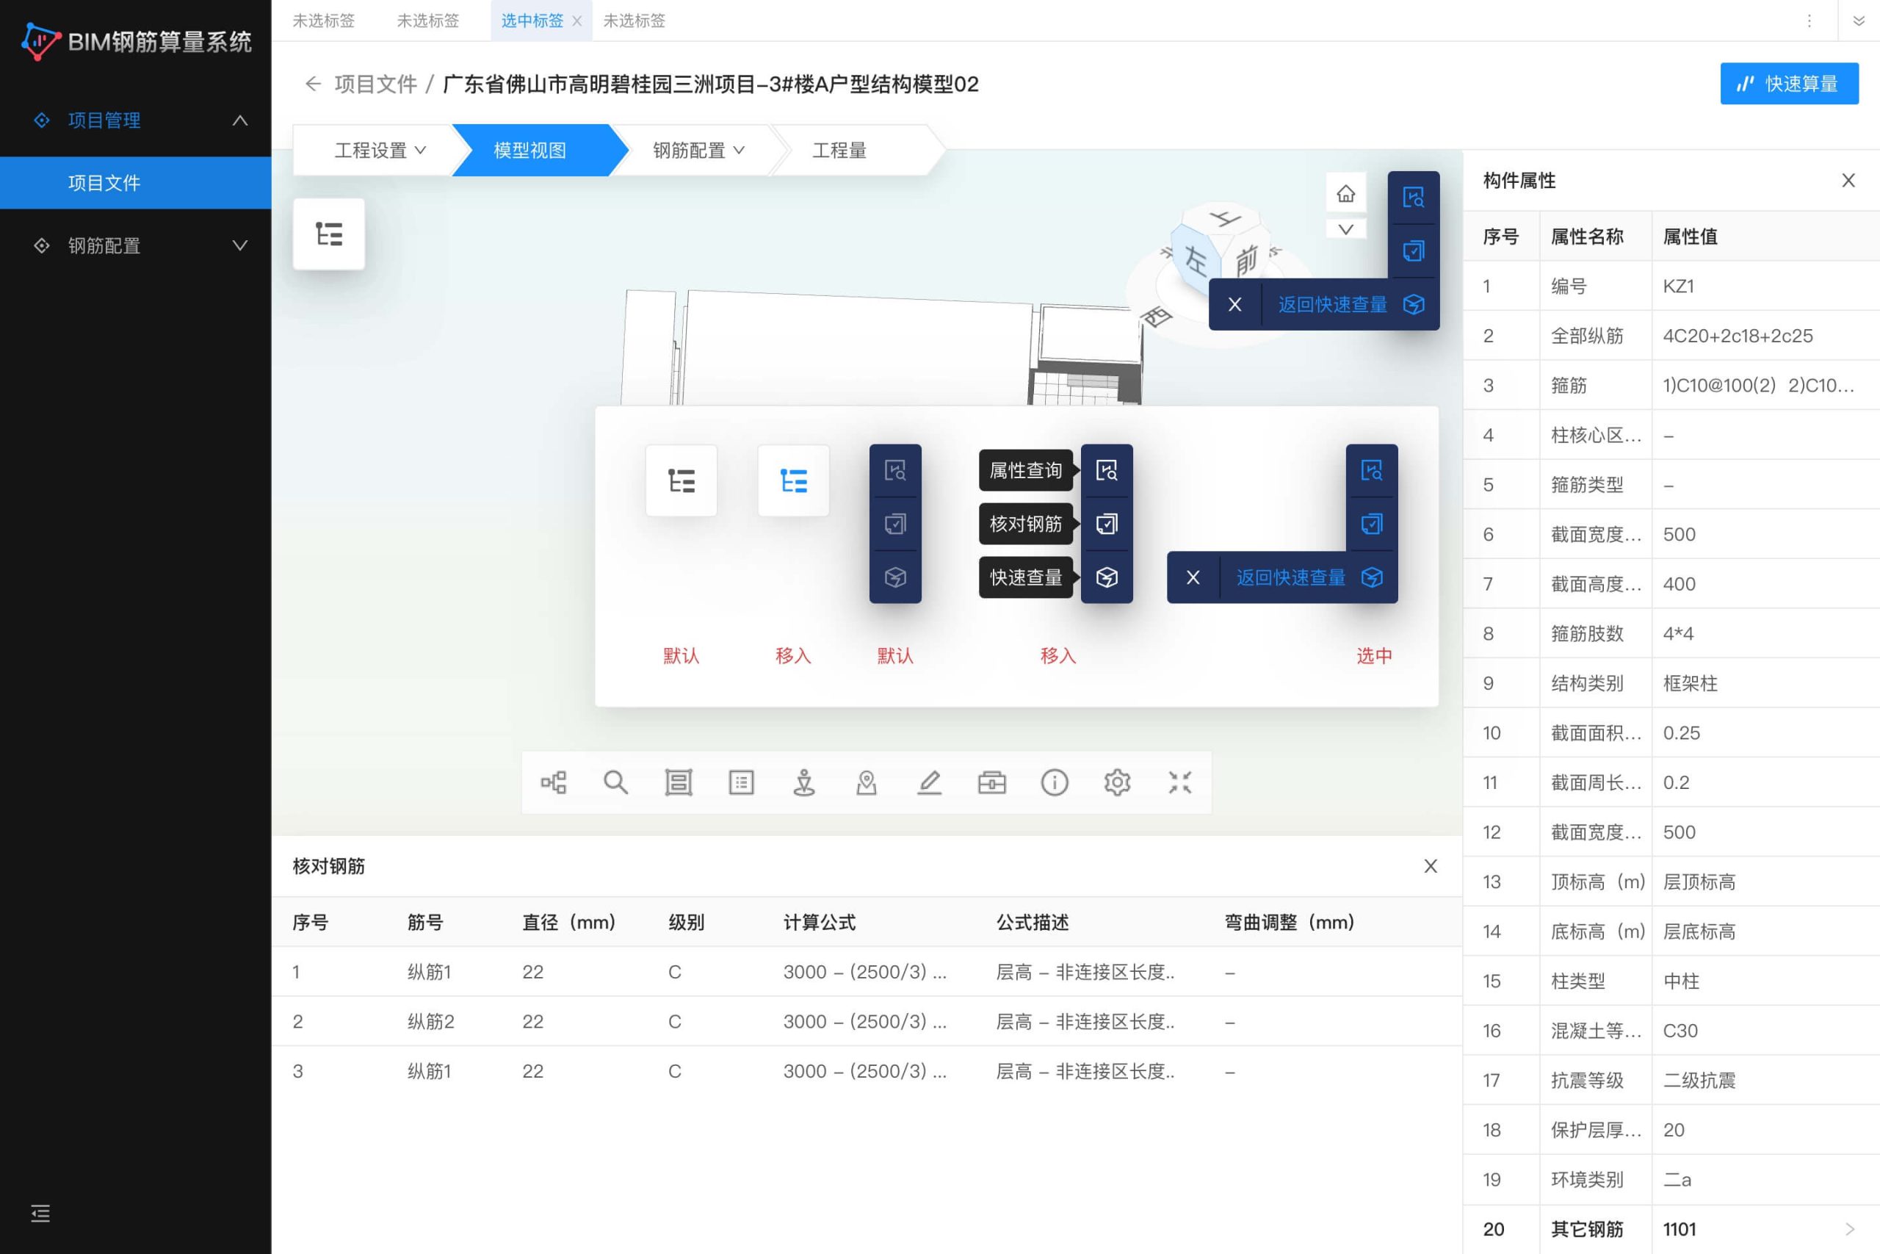This screenshot has height=1254, width=1880.
Task: Click the toolbox icon in bottom toolbar
Action: coord(992,782)
